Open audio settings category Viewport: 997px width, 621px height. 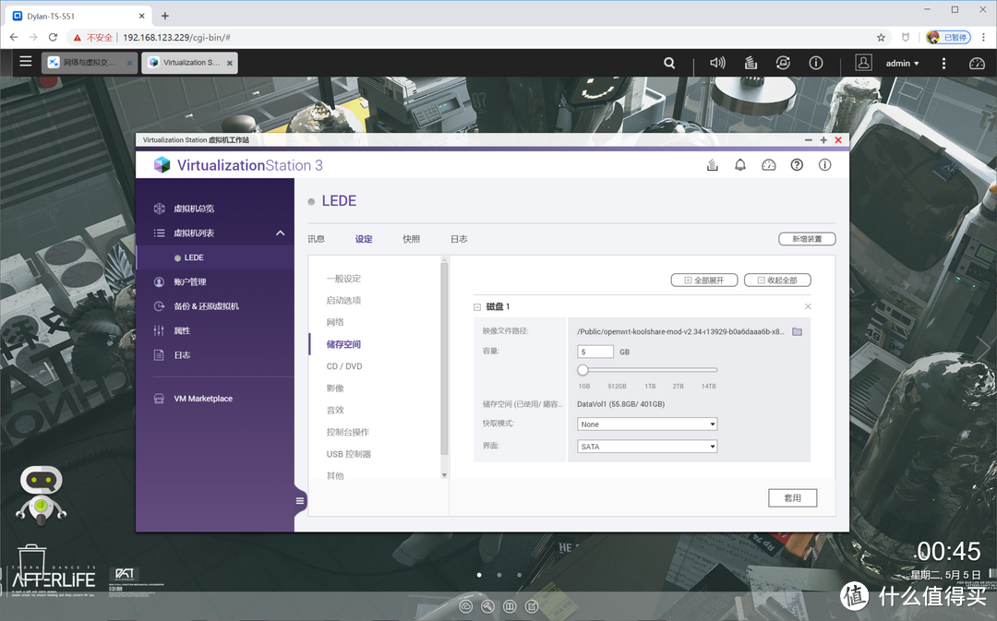coord(335,410)
